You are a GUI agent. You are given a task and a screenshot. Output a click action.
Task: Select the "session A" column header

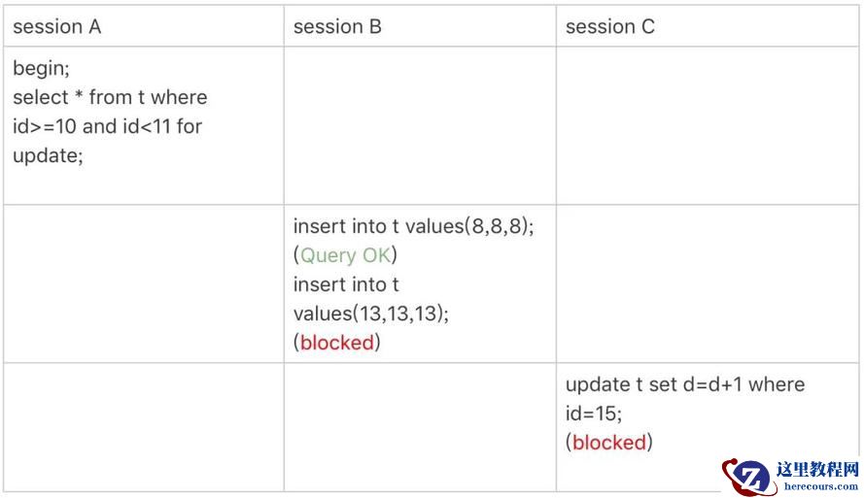pos(56,27)
